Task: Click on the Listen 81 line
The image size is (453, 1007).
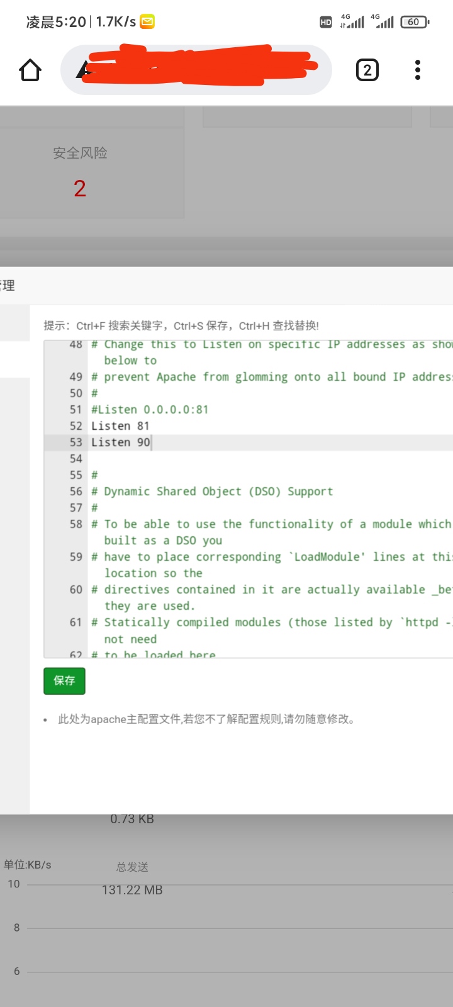Action: pos(120,426)
